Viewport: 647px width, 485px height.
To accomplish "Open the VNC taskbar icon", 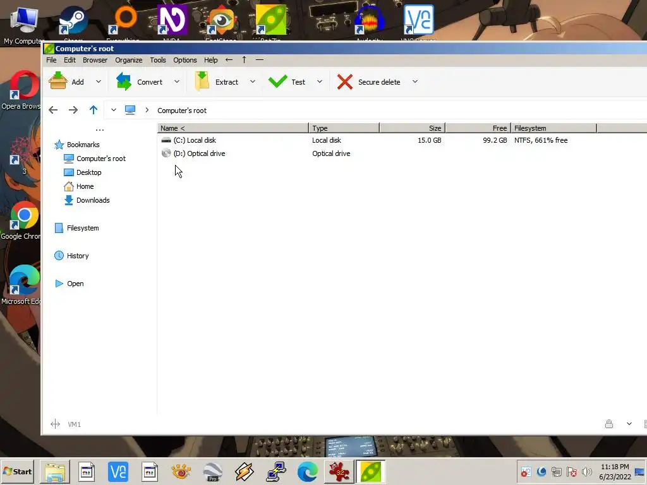I will pyautogui.click(x=118, y=472).
